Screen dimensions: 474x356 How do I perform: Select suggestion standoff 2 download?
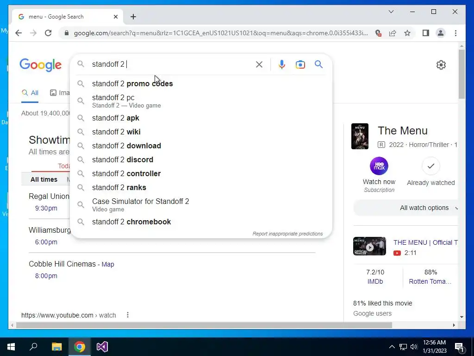(201, 146)
